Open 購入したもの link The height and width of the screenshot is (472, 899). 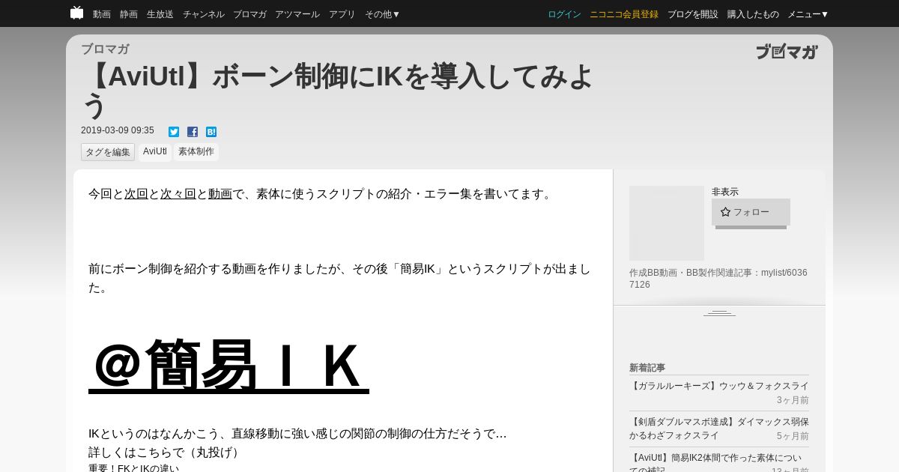click(753, 14)
